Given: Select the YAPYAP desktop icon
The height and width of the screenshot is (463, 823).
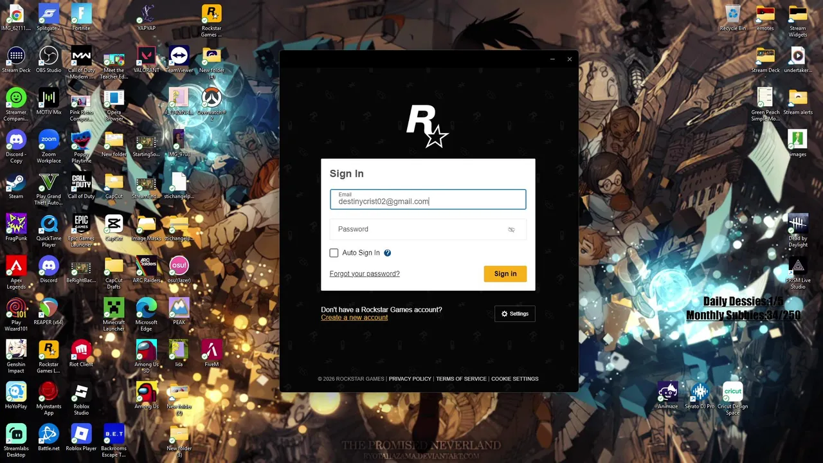Looking at the screenshot, I should pos(147,18).
